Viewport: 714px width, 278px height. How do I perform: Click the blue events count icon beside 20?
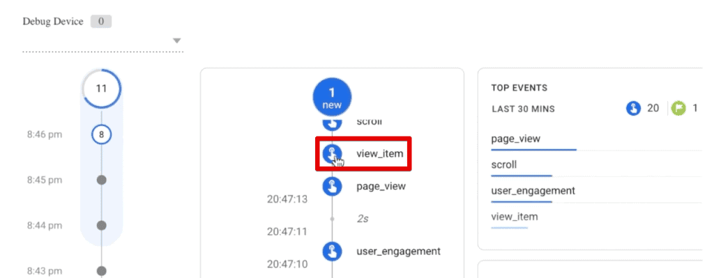point(633,109)
